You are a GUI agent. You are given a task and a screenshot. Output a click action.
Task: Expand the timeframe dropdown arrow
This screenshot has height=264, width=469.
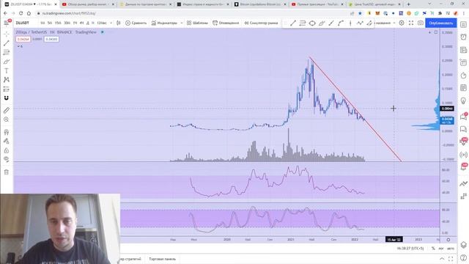111,23
